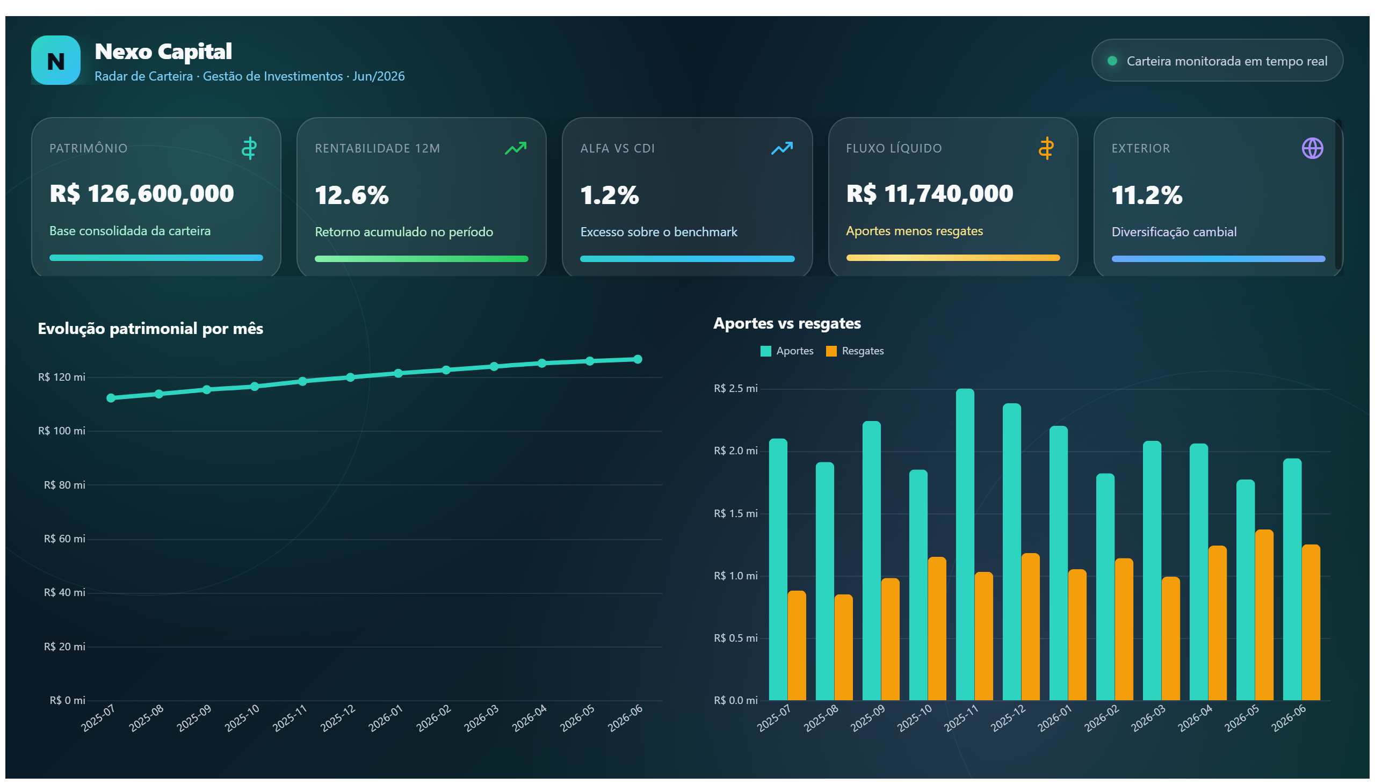Click the 2025-07 Aportes bar

(778, 569)
